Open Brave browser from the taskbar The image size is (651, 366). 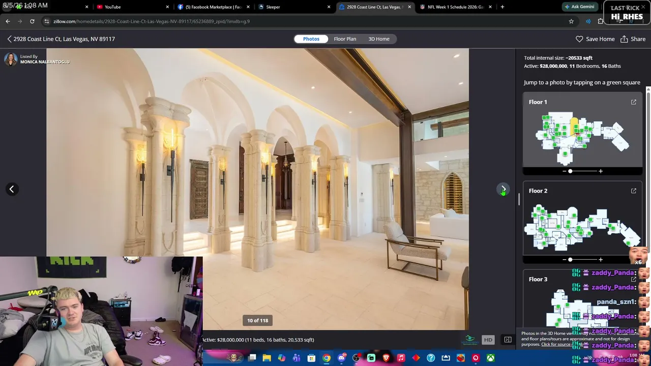pos(386,358)
